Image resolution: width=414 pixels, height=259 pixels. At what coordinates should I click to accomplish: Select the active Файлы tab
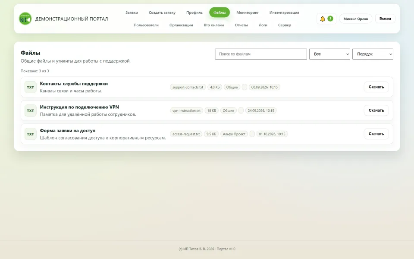pos(220,13)
